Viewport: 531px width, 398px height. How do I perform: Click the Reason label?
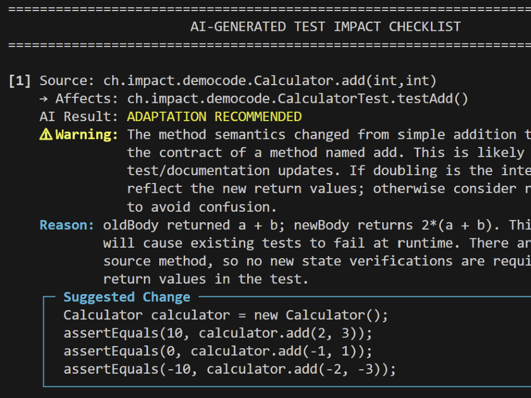(x=67, y=225)
